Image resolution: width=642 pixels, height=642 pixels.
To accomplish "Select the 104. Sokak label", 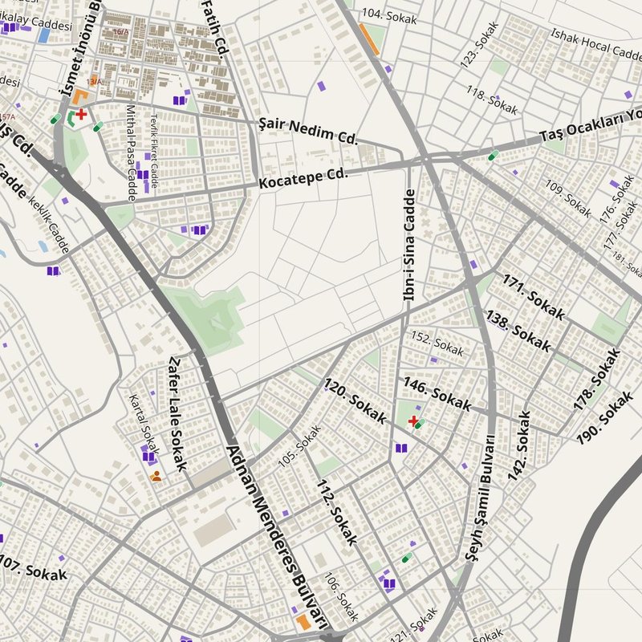I will coord(389,16).
